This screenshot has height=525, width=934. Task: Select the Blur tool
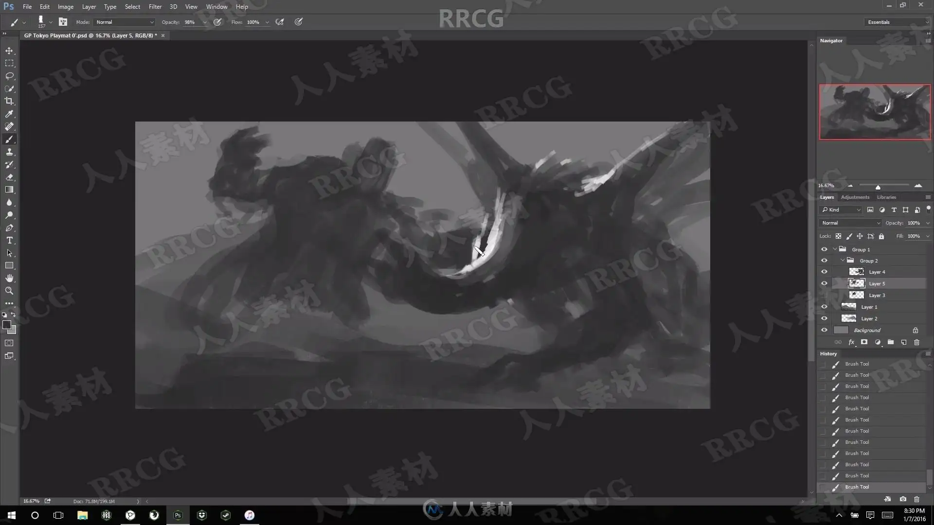(9, 202)
